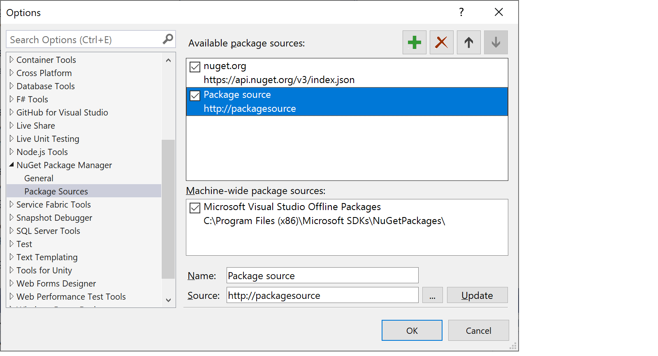
Task: Remove selected package source with red X
Action: click(x=441, y=42)
